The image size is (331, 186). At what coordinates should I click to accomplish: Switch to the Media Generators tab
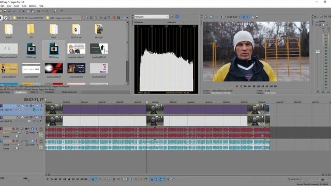coord(69,92)
